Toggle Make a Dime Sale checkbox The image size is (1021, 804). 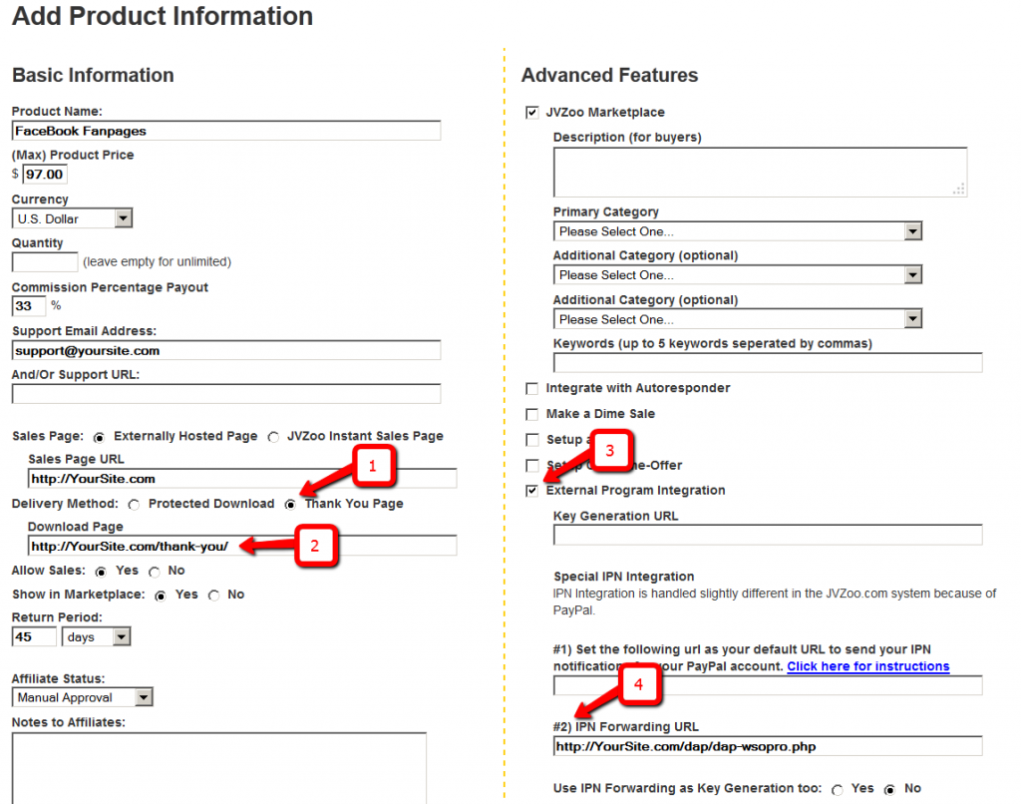531,414
